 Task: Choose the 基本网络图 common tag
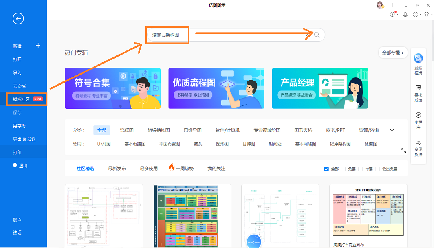tap(306, 144)
